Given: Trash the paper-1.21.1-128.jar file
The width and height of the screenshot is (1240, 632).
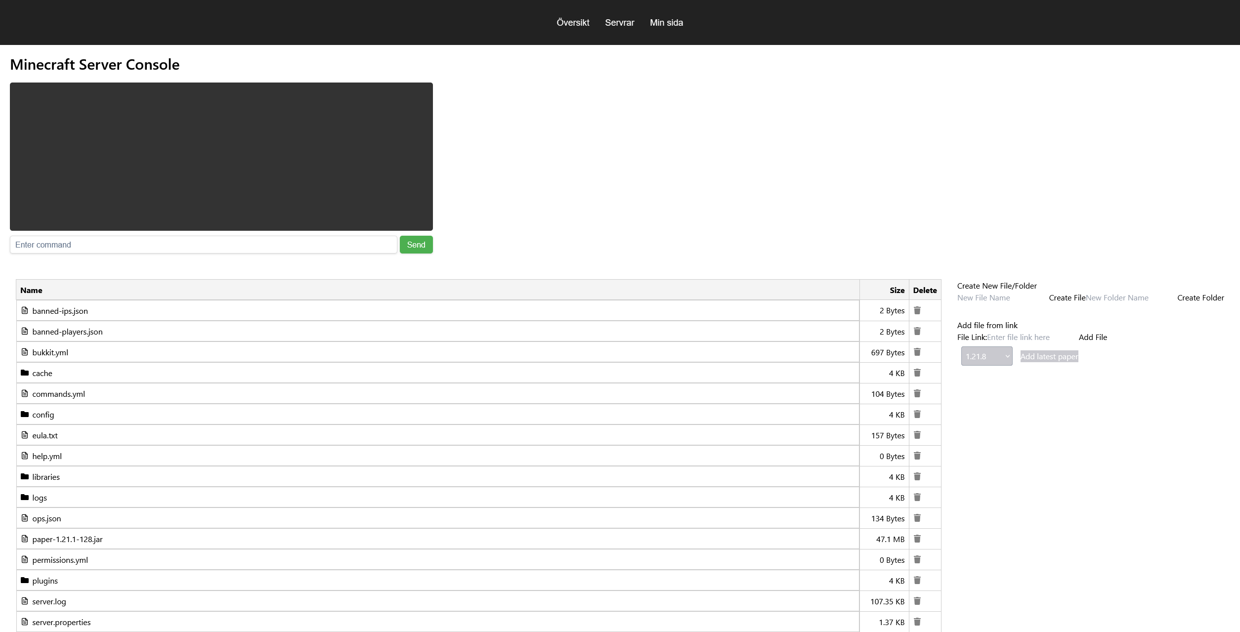Looking at the screenshot, I should [x=917, y=539].
